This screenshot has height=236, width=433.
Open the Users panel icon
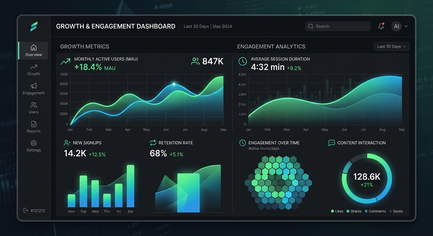[x=33, y=105]
